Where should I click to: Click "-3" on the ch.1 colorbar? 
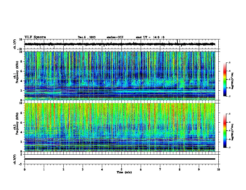pyautogui.click(x=229, y=63)
